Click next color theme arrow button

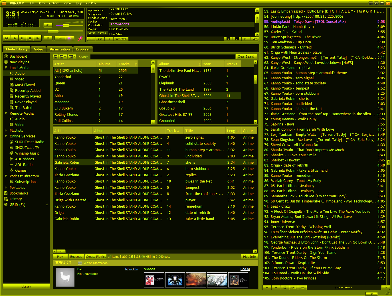[x=109, y=39]
